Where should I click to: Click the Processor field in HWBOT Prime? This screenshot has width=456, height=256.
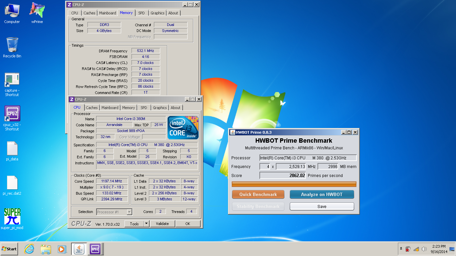pyautogui.click(x=308, y=158)
